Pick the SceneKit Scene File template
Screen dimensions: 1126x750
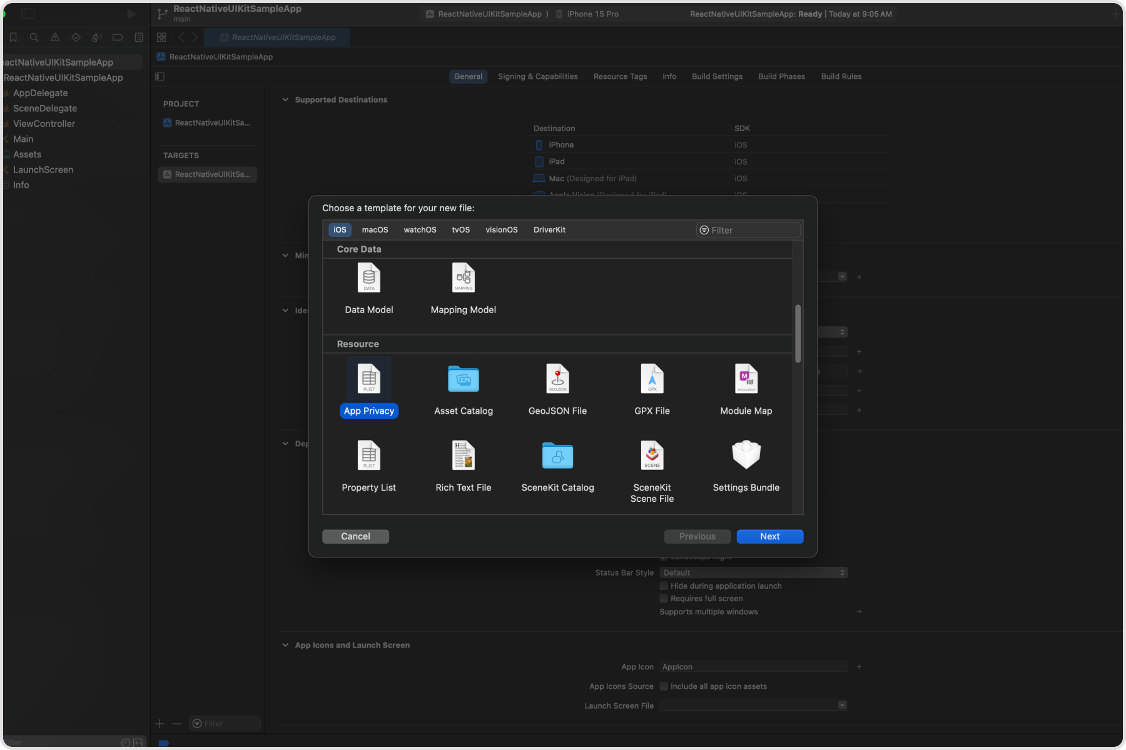[652, 471]
